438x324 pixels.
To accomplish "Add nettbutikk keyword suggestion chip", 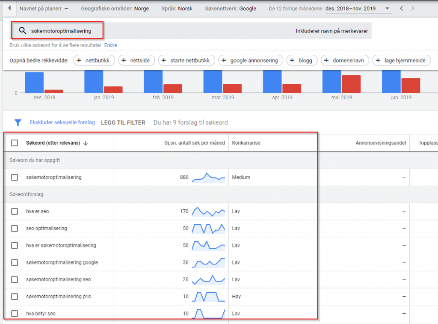I will click(94, 60).
